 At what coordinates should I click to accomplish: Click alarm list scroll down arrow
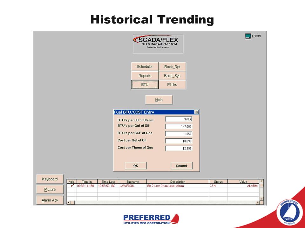pyautogui.click(x=261, y=199)
